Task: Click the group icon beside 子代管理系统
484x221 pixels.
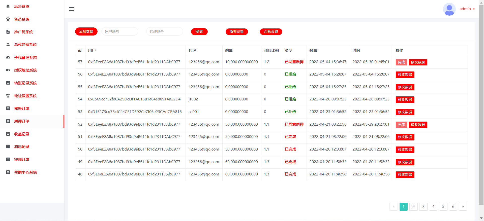Action: 8,57
